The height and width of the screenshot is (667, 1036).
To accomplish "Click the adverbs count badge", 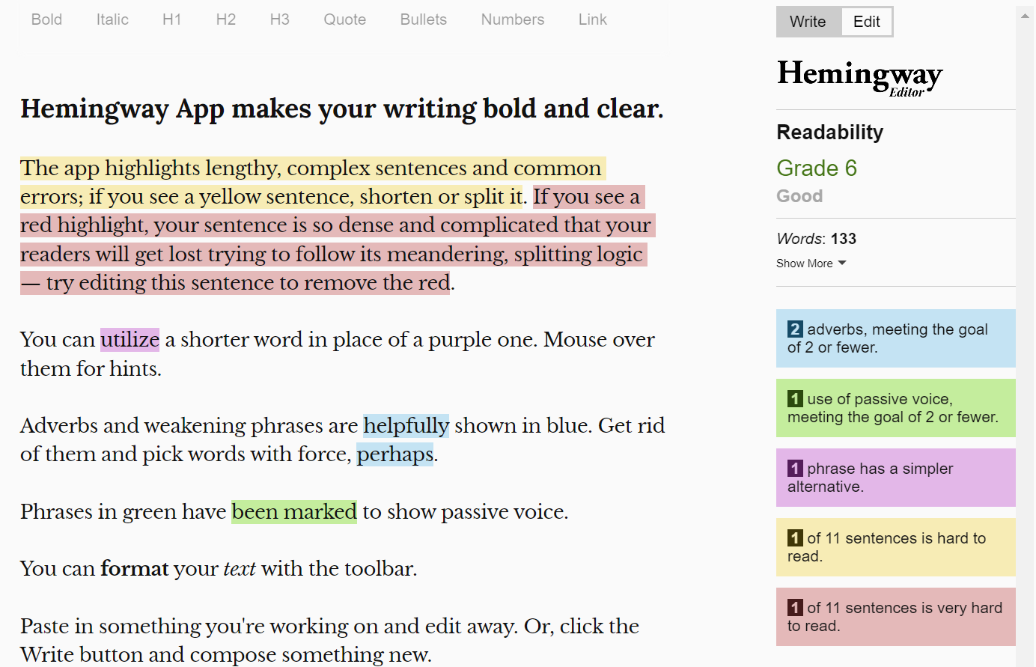I will pos(795,329).
